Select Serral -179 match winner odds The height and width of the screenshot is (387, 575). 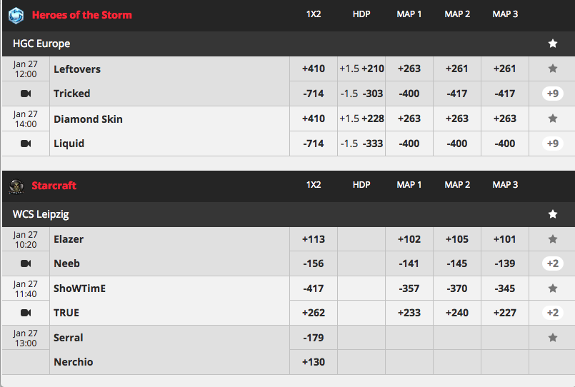[x=314, y=338]
